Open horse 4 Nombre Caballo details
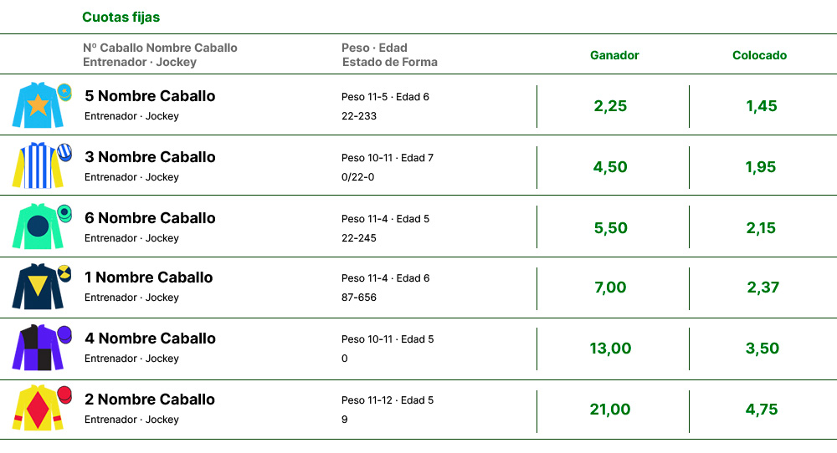This screenshot has width=837, height=453. (150, 338)
